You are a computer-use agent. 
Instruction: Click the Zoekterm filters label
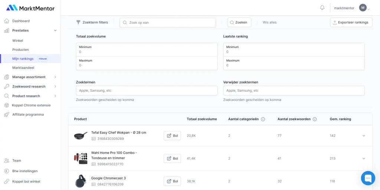pyautogui.click(x=95, y=22)
